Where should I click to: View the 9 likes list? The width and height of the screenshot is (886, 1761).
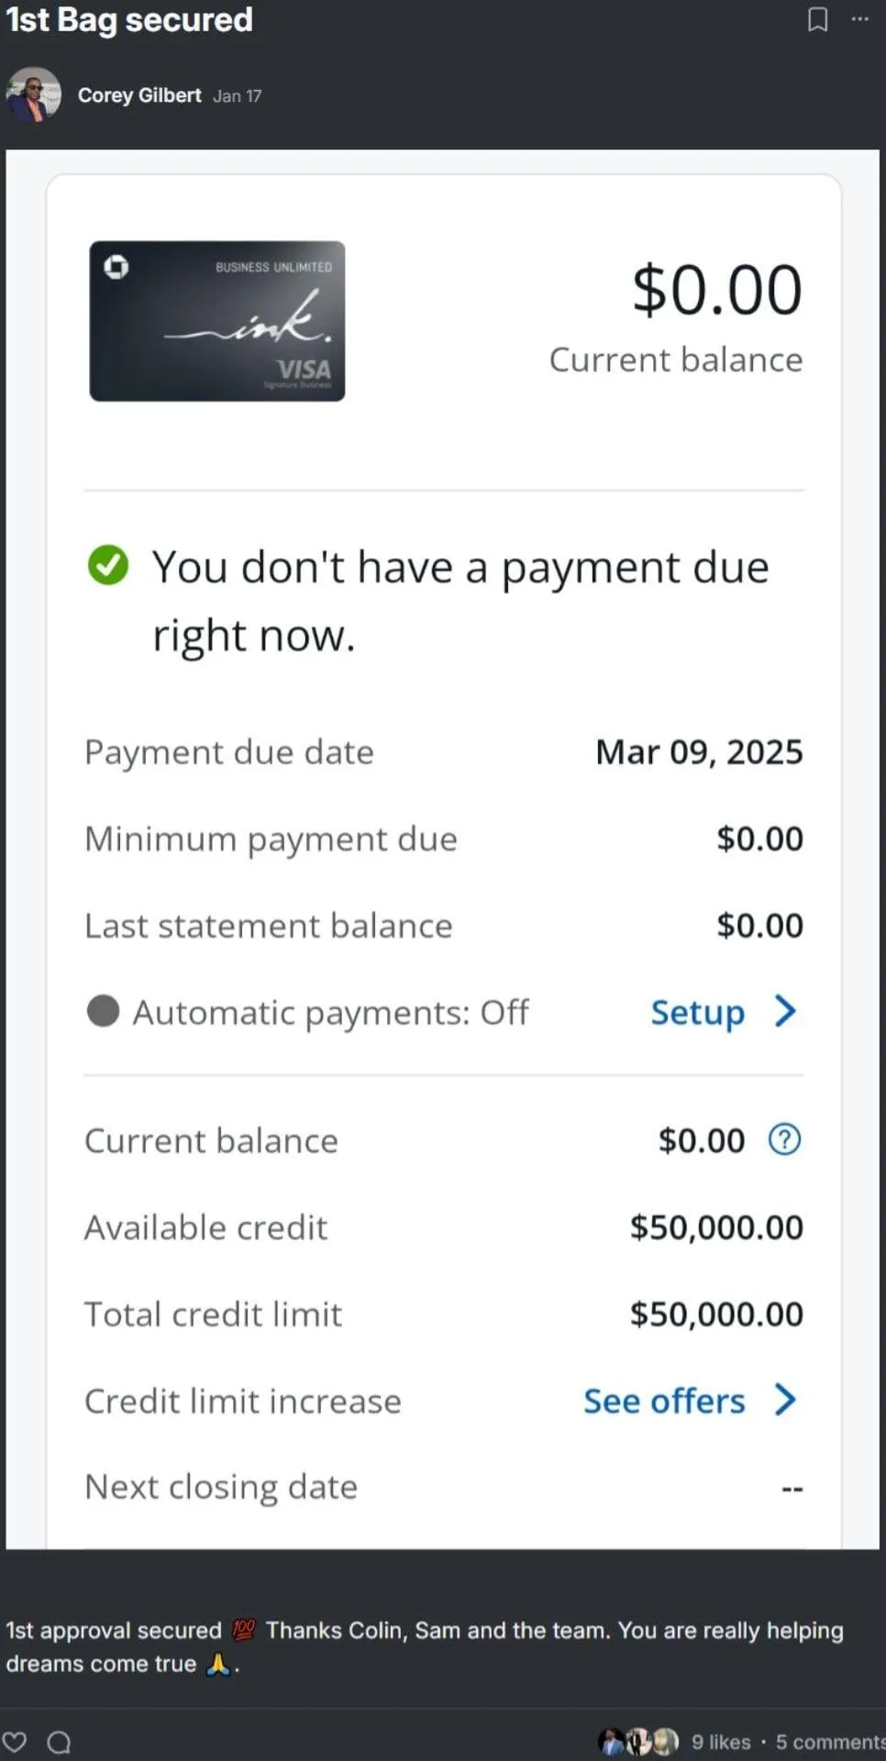(x=721, y=1742)
